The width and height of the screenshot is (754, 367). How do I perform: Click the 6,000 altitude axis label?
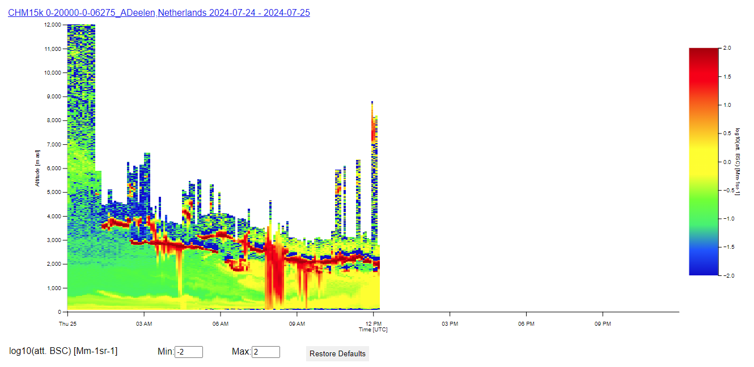pyautogui.click(x=53, y=169)
